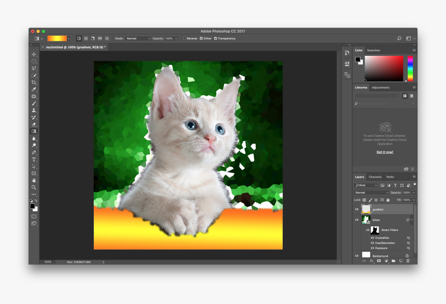Add layer style with fx button
446x304 pixels.
[x=371, y=261]
